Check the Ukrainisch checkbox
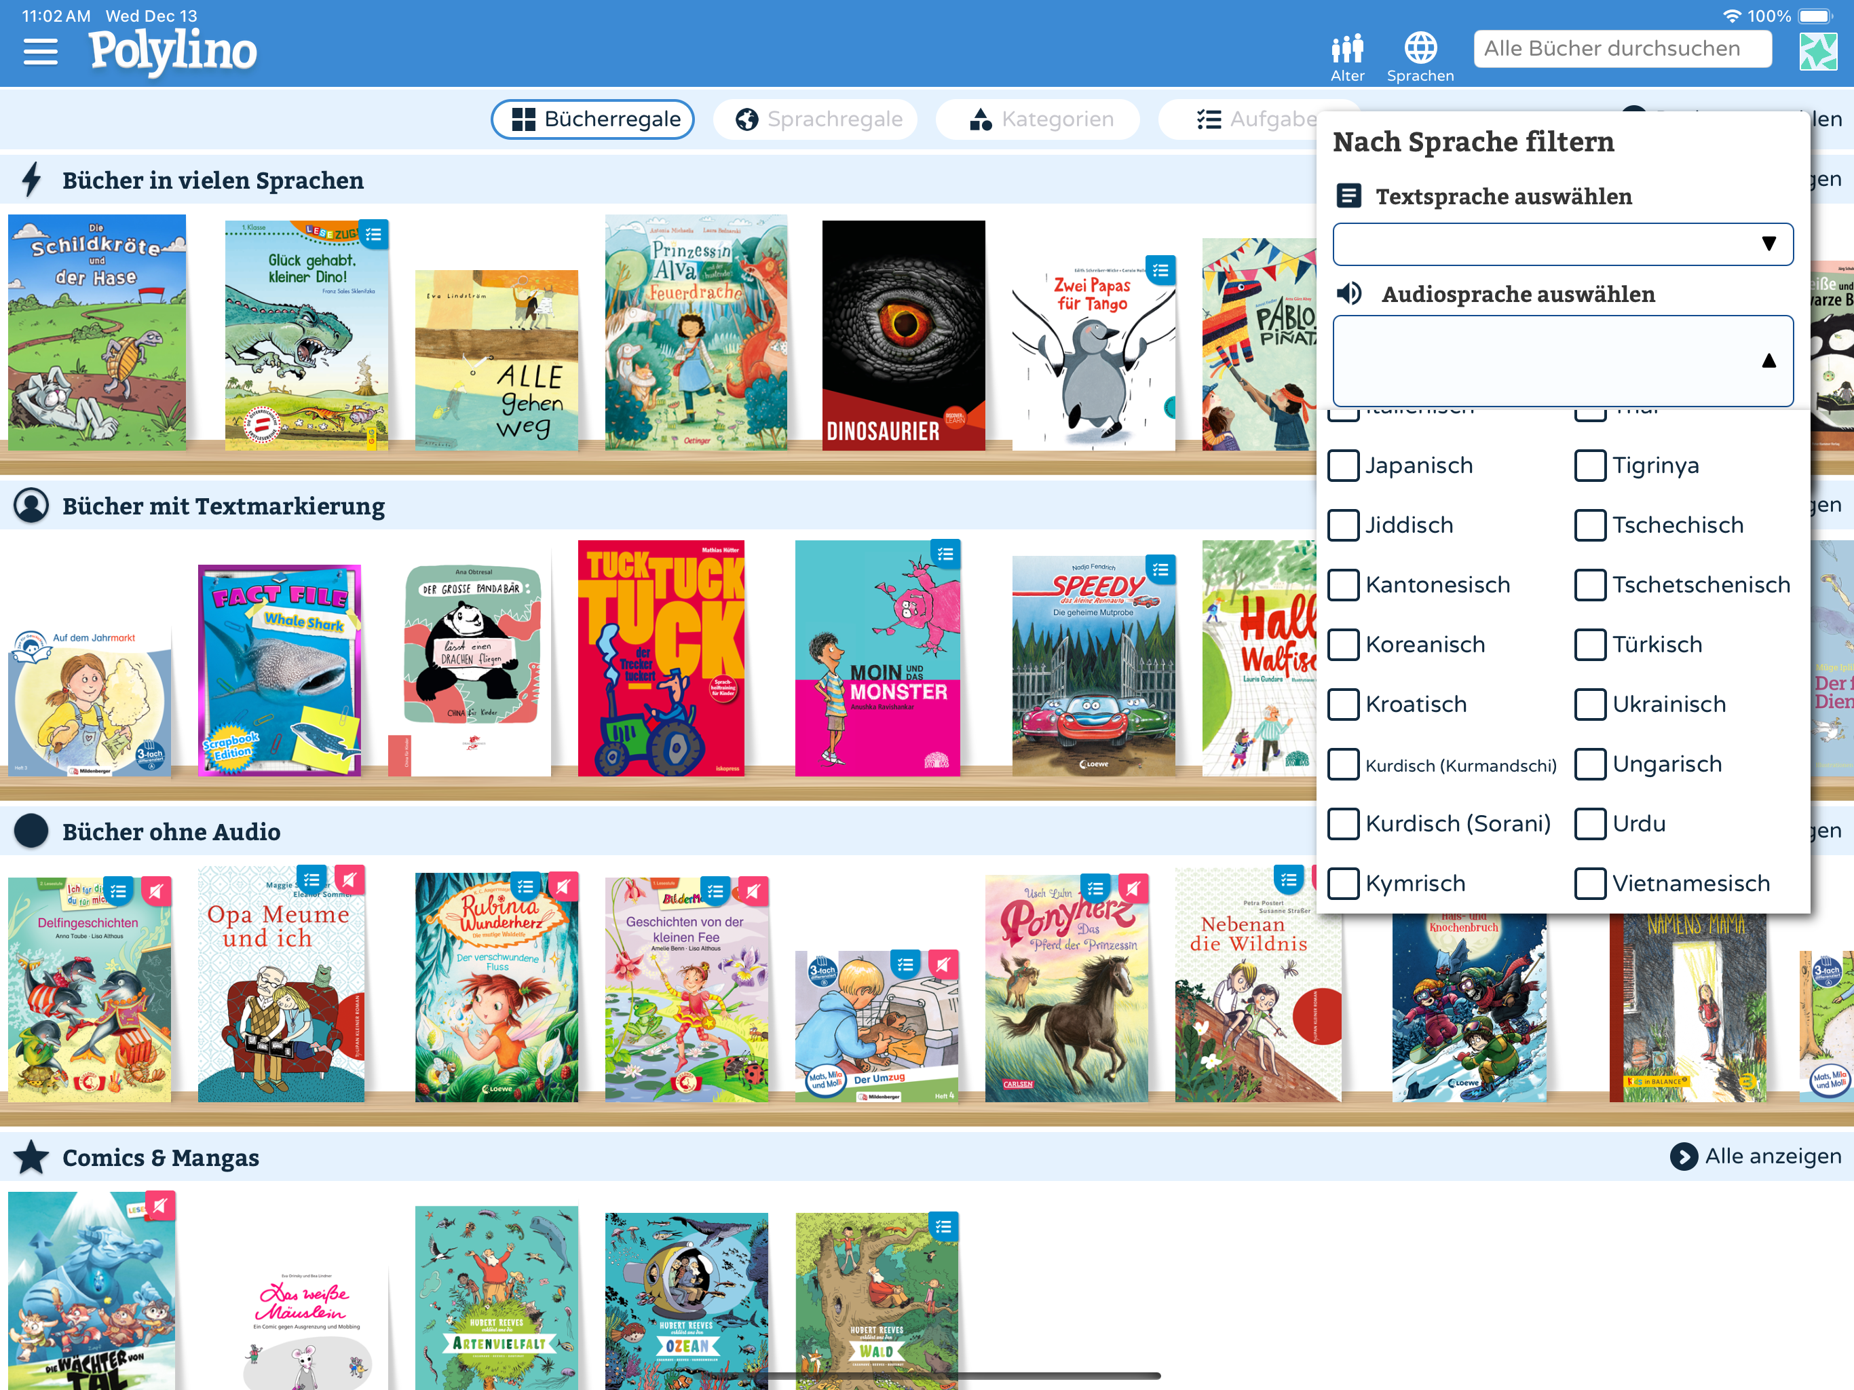1854x1390 pixels. (x=1590, y=705)
